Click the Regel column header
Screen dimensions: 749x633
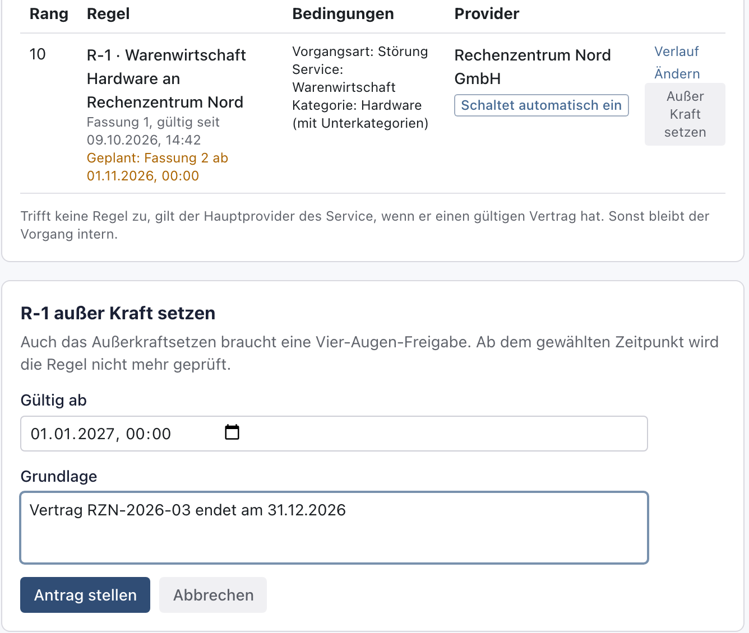(x=108, y=14)
